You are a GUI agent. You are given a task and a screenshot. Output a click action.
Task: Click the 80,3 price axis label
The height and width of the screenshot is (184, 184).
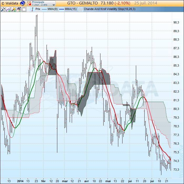176,109
